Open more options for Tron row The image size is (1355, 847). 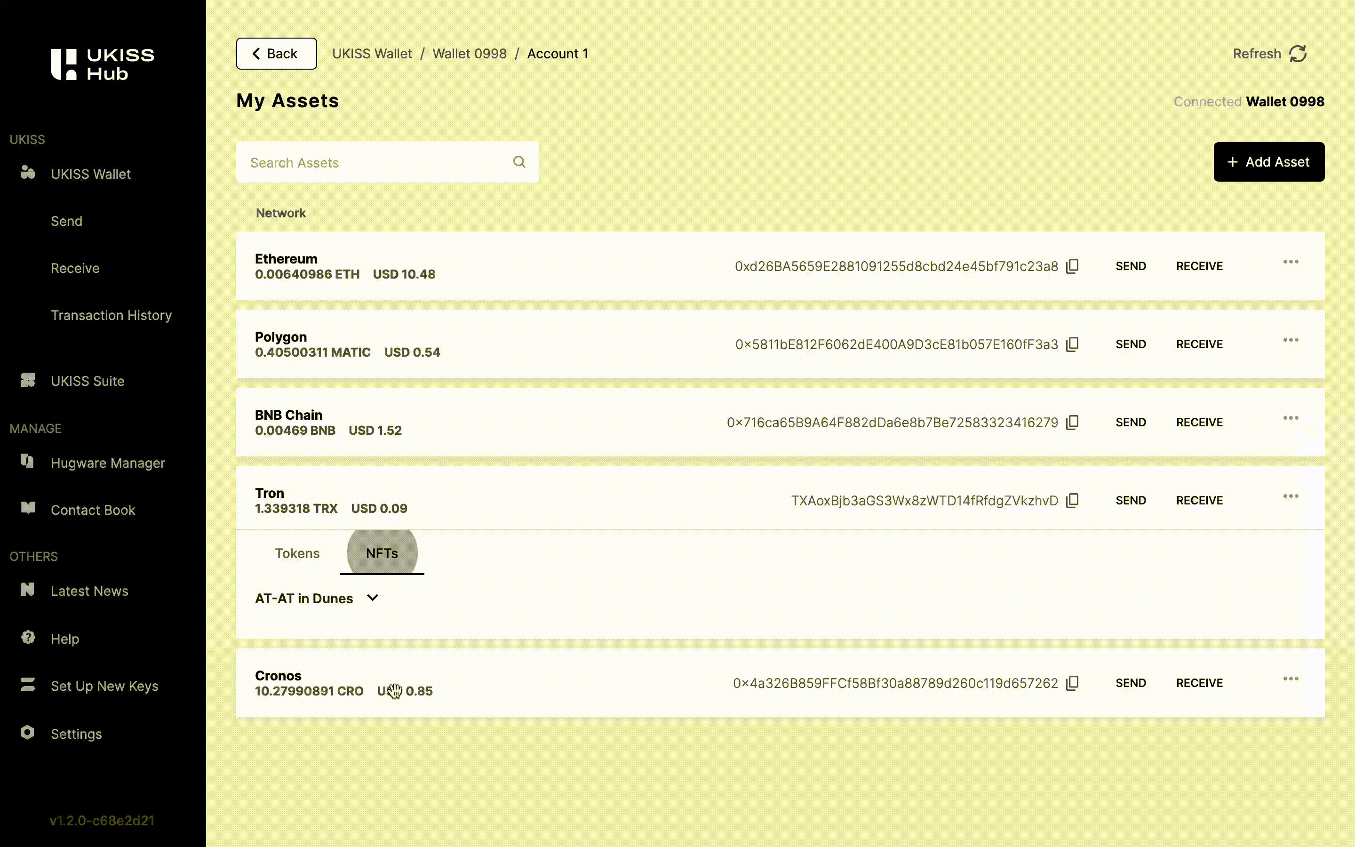tap(1291, 496)
